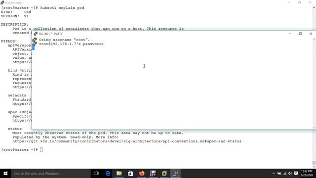Click 'Populated by the system' text line
The height and width of the screenshot is (178, 316).
(x=66, y=137)
